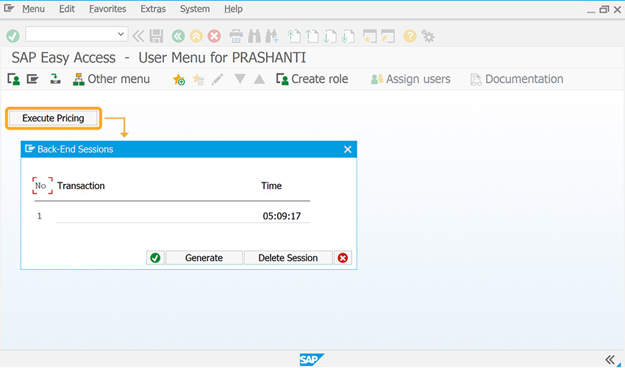625x368 pixels.
Task: Click inside the command input field
Action: [x=71, y=35]
